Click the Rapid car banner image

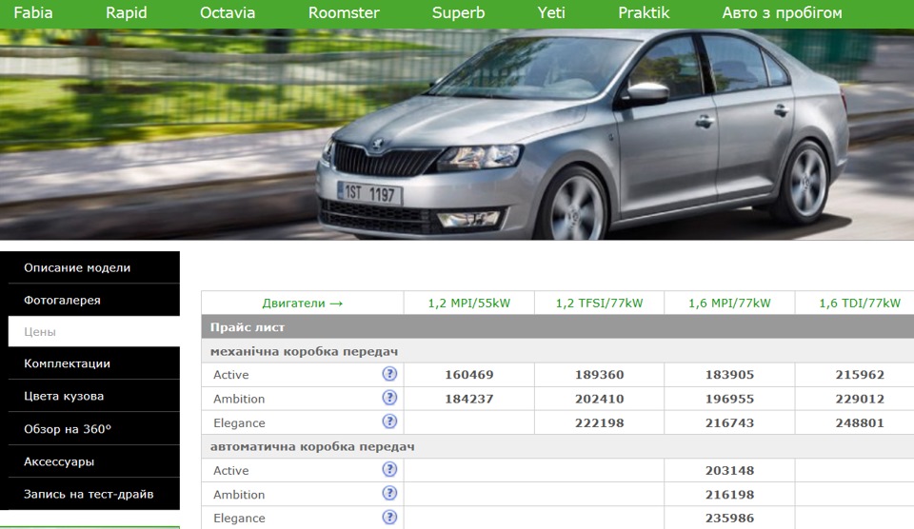coord(457,134)
